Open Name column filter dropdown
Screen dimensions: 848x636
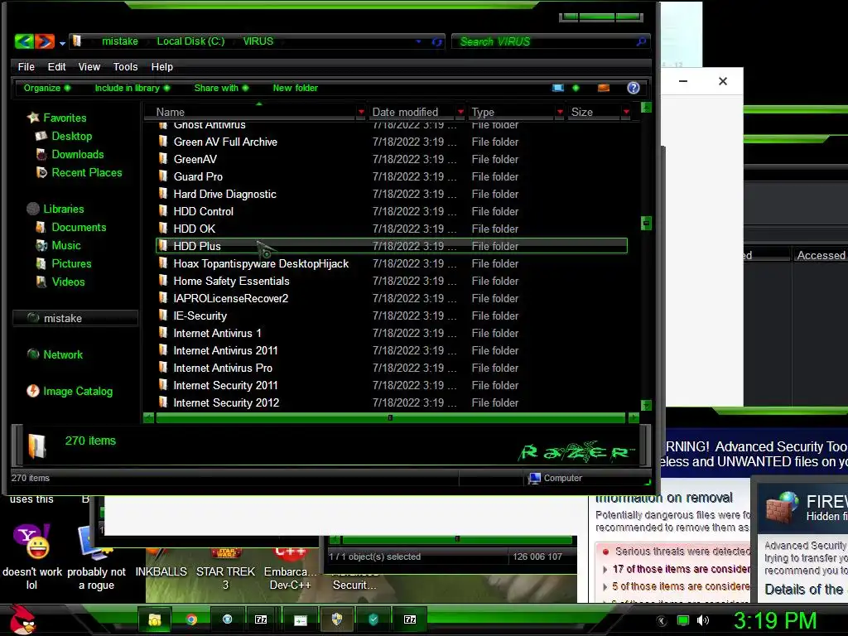[x=361, y=112]
